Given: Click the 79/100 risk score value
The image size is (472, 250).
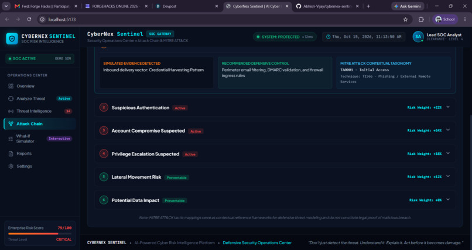Looking at the screenshot, I should point(64,228).
